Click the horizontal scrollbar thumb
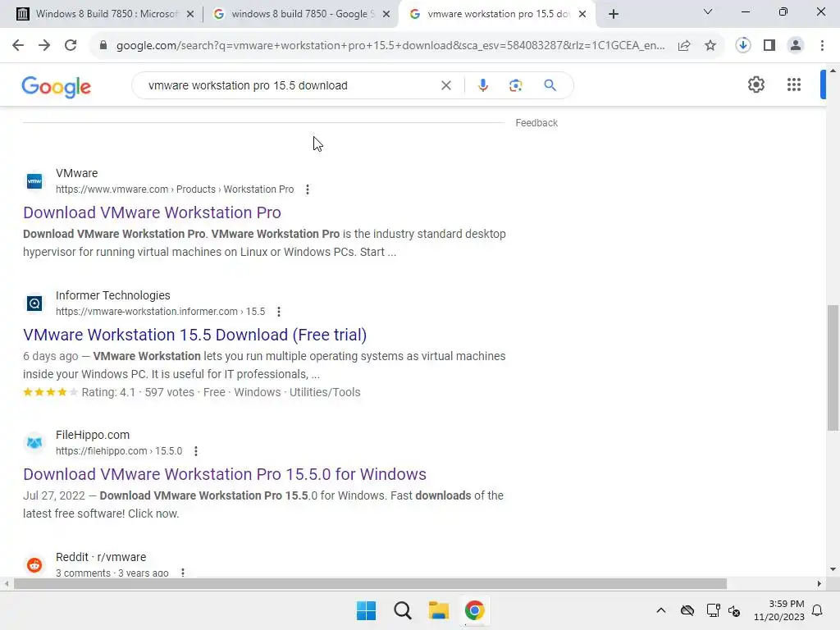Screen dimensions: 840x630 [x=370, y=583]
